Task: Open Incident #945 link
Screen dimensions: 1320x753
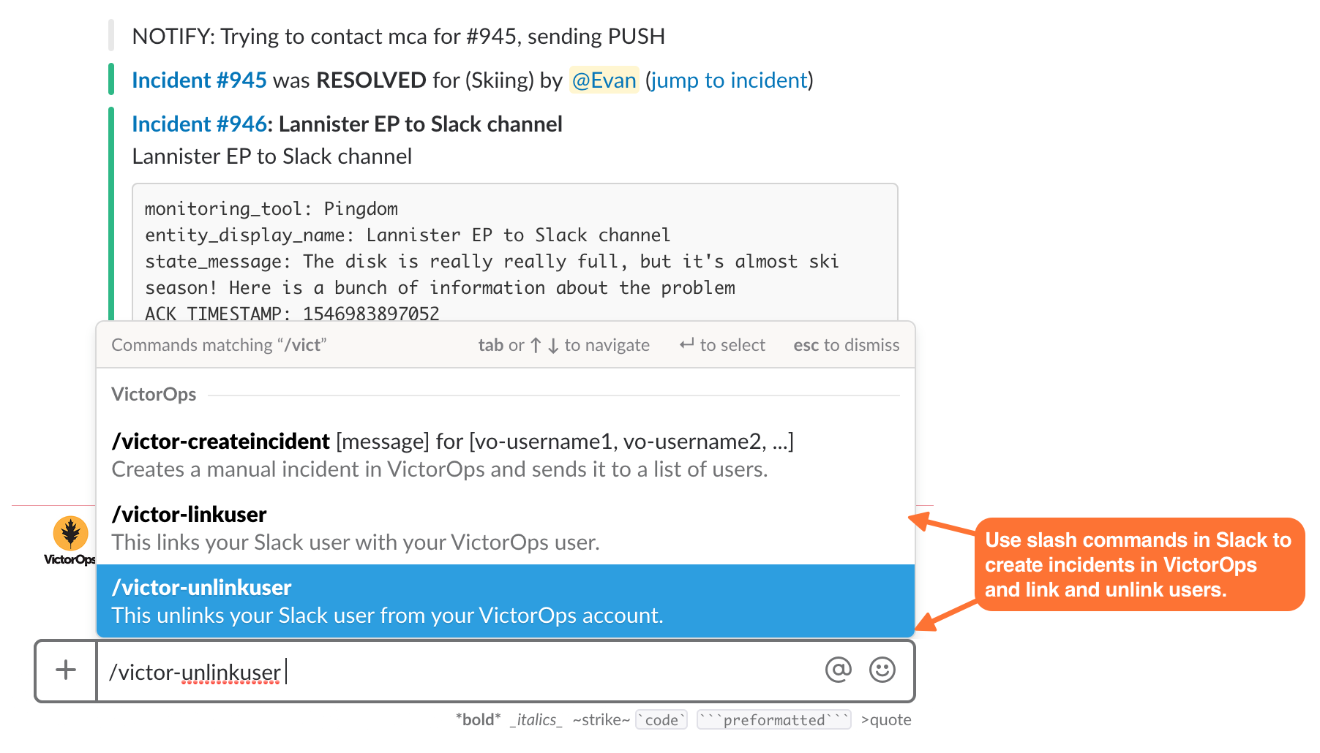Action: [x=199, y=80]
